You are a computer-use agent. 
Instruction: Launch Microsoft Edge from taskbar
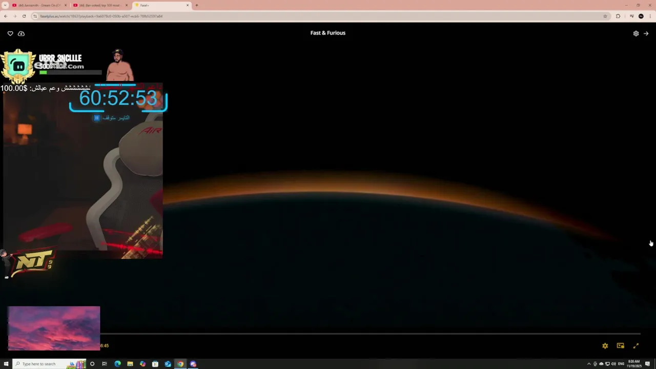[x=117, y=364]
